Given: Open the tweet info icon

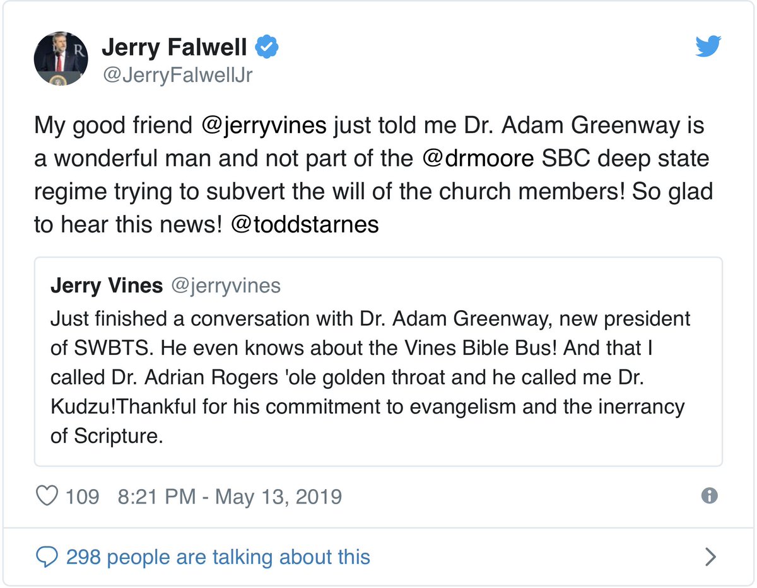Looking at the screenshot, I should coord(710,496).
